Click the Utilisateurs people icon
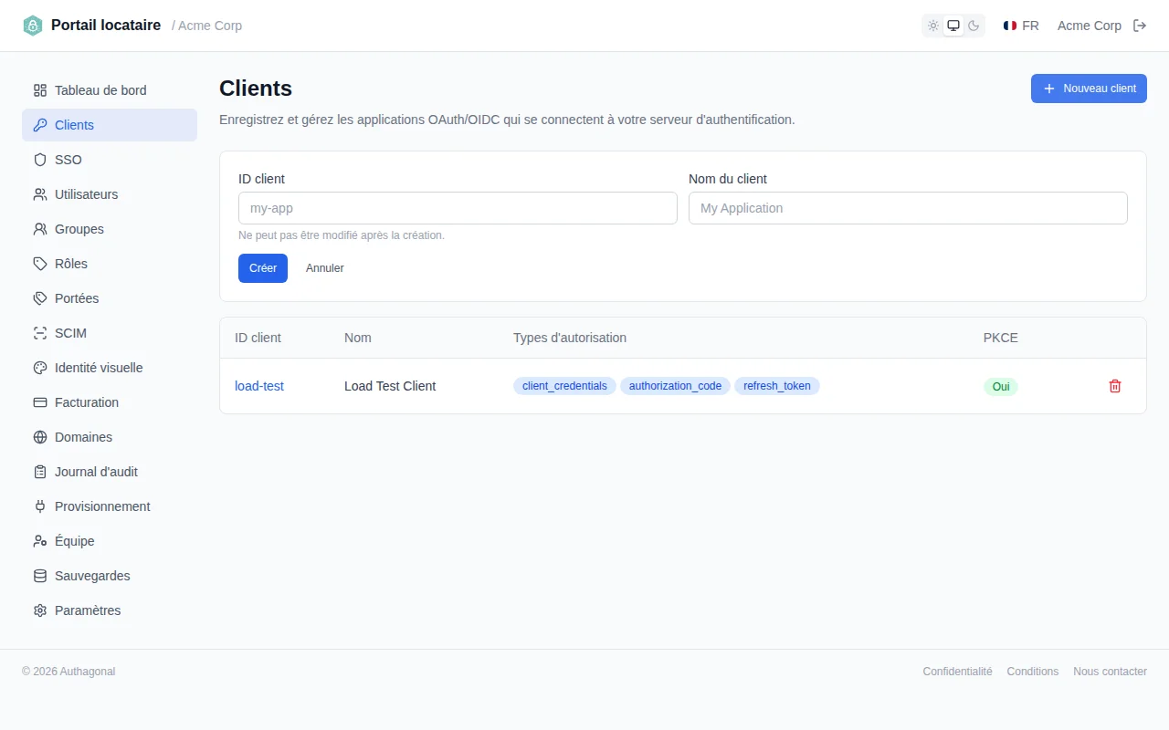 point(40,194)
